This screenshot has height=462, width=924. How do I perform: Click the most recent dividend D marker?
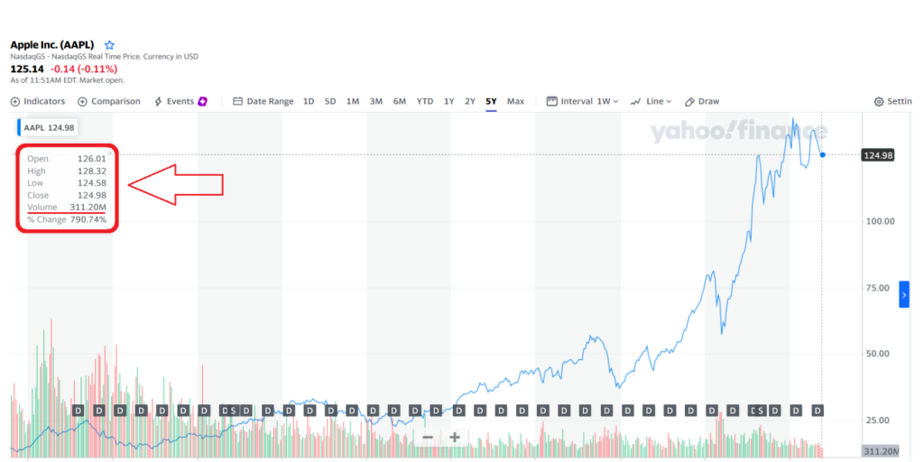[818, 411]
